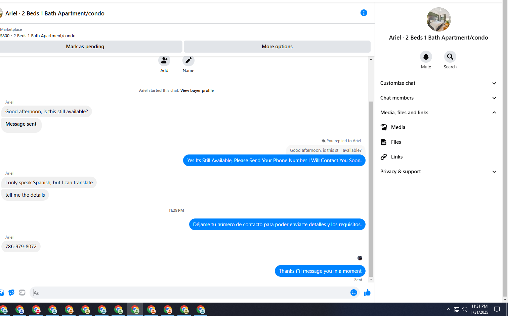This screenshot has height=316, width=508.
Task: Click the active Chrome window in the taskbar
Action: click(135, 310)
